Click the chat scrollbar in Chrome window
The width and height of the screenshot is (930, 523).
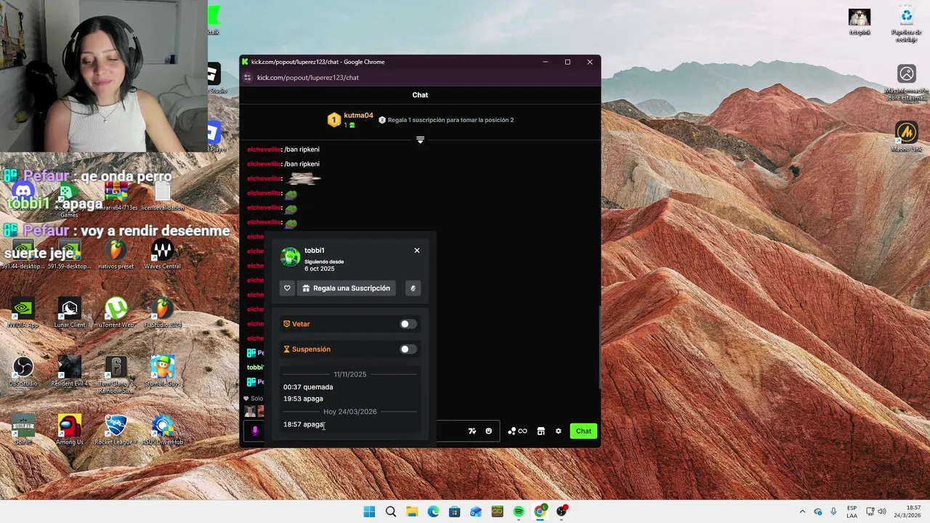pos(599,347)
